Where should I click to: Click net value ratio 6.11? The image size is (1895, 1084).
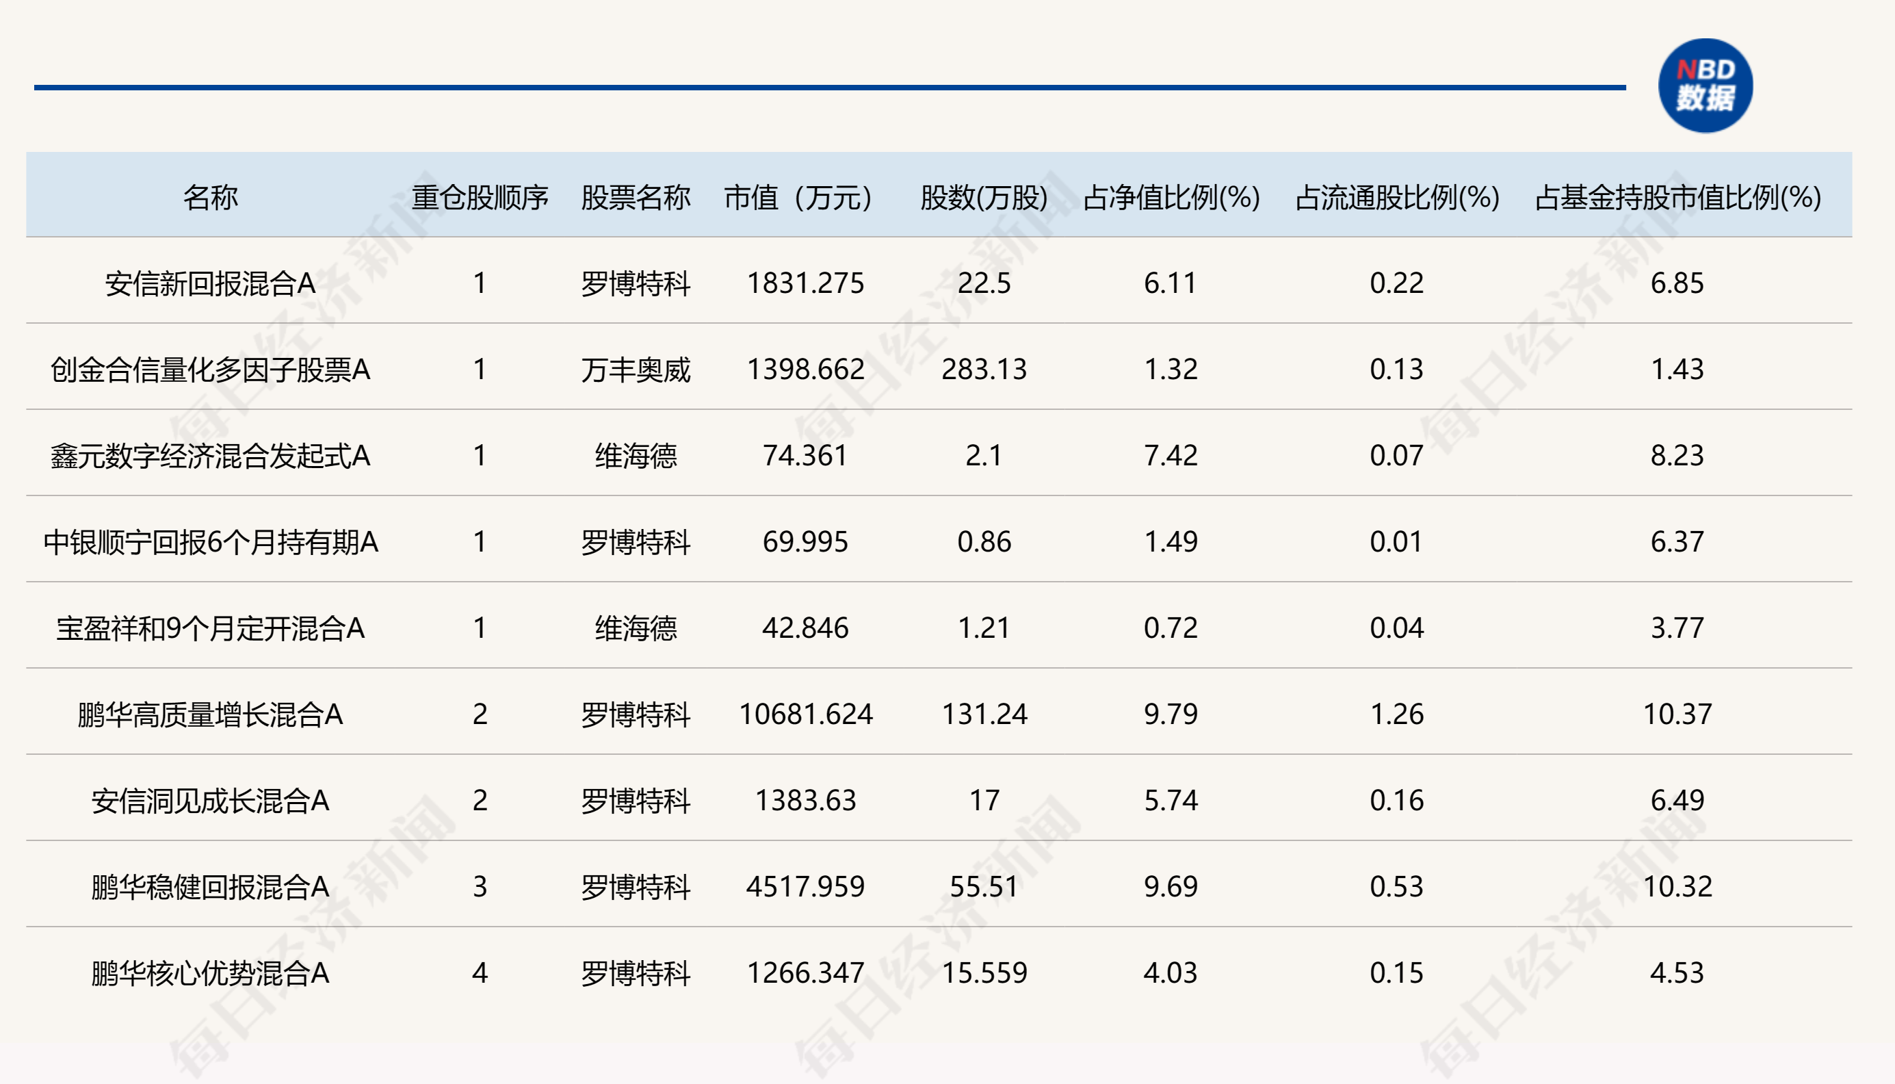tap(1171, 283)
